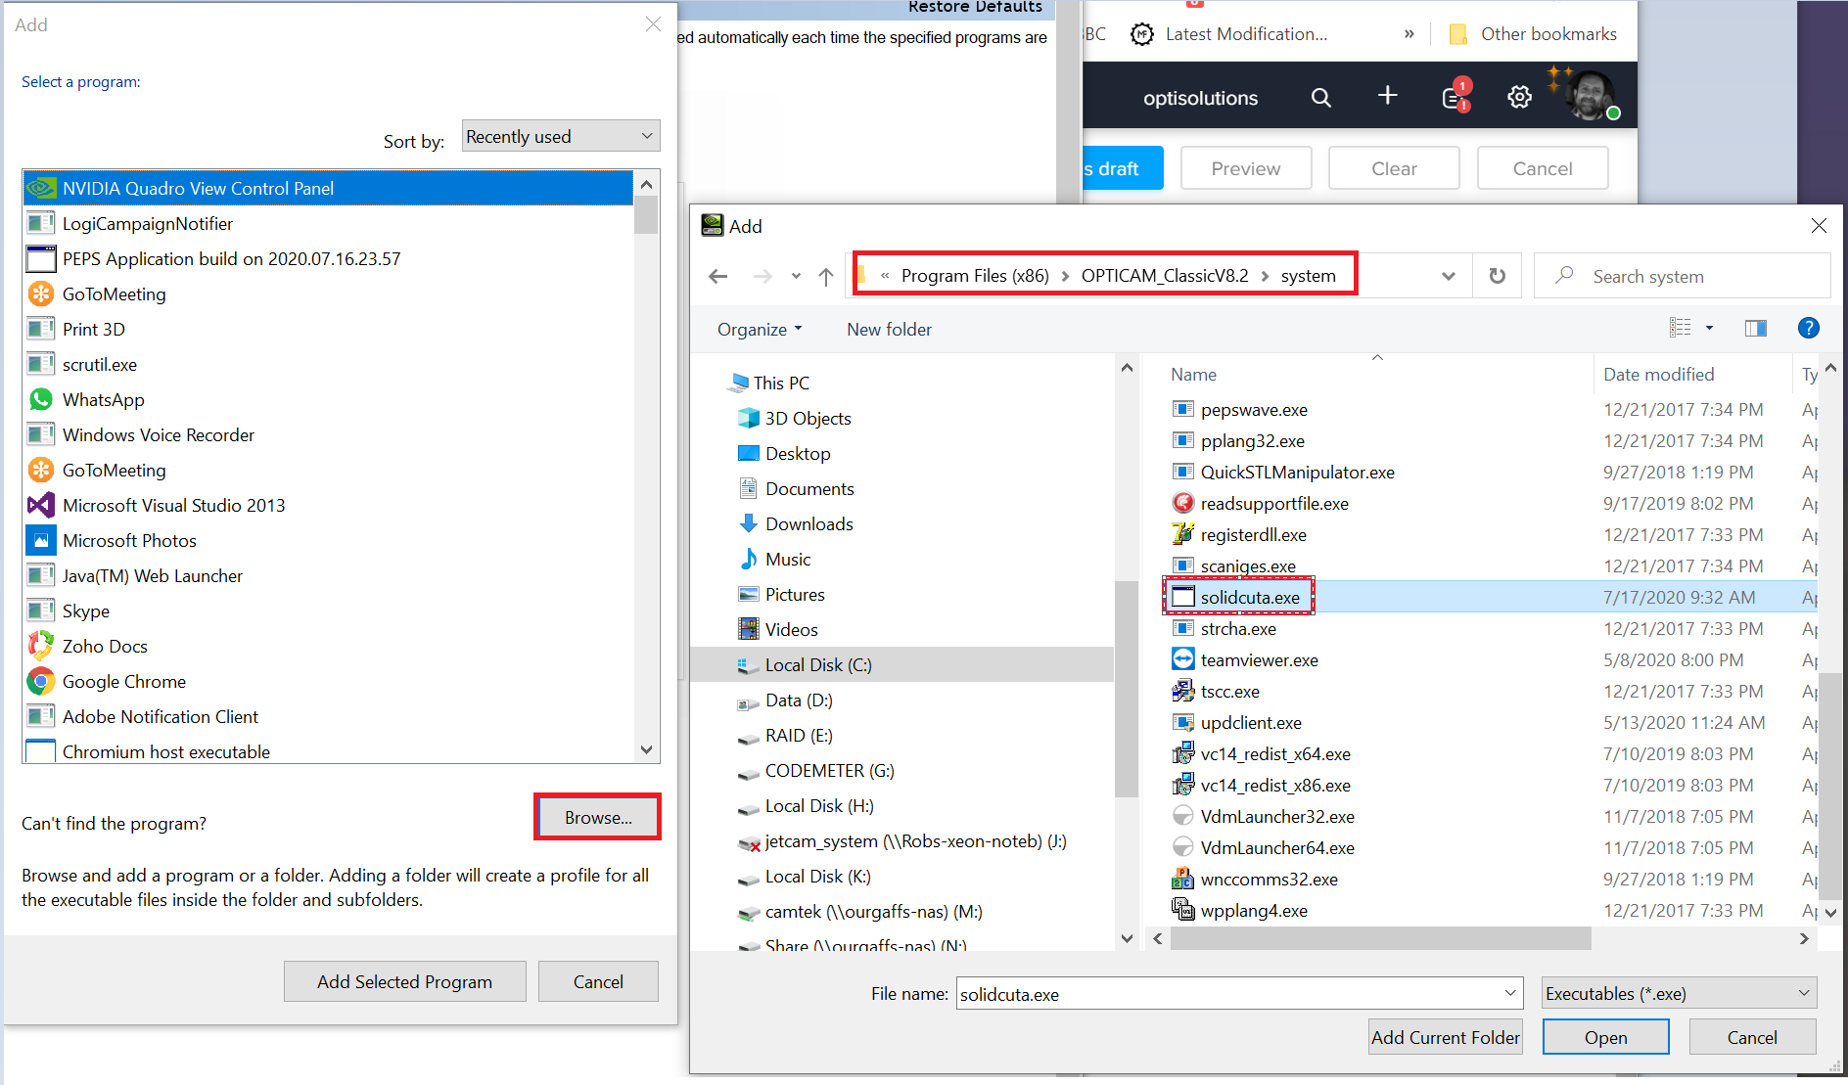Open Latest Modification bookmark
The image size is (1848, 1085).
tap(1229, 34)
